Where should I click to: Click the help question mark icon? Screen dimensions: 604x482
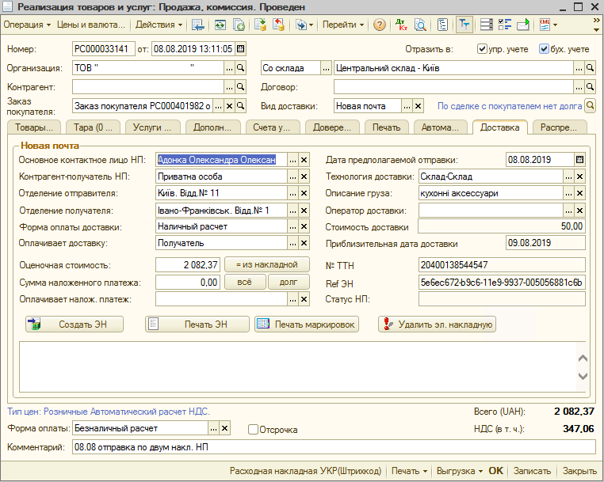(380, 25)
